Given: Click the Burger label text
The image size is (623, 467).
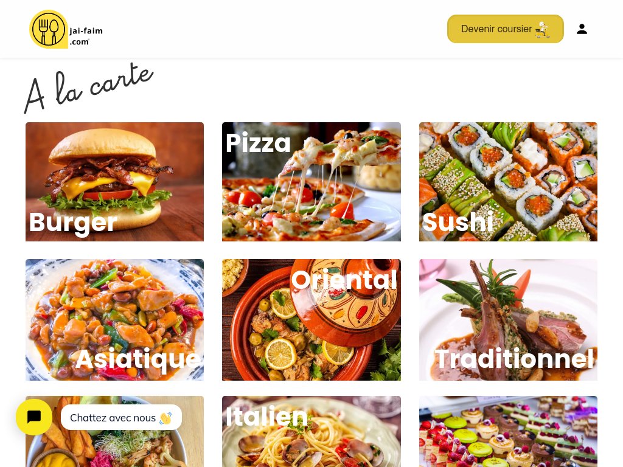Looking at the screenshot, I should tap(73, 223).
